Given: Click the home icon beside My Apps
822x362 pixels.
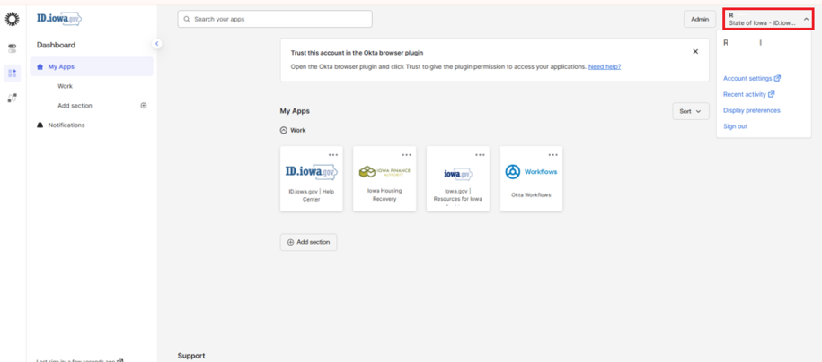Looking at the screenshot, I should [40, 66].
